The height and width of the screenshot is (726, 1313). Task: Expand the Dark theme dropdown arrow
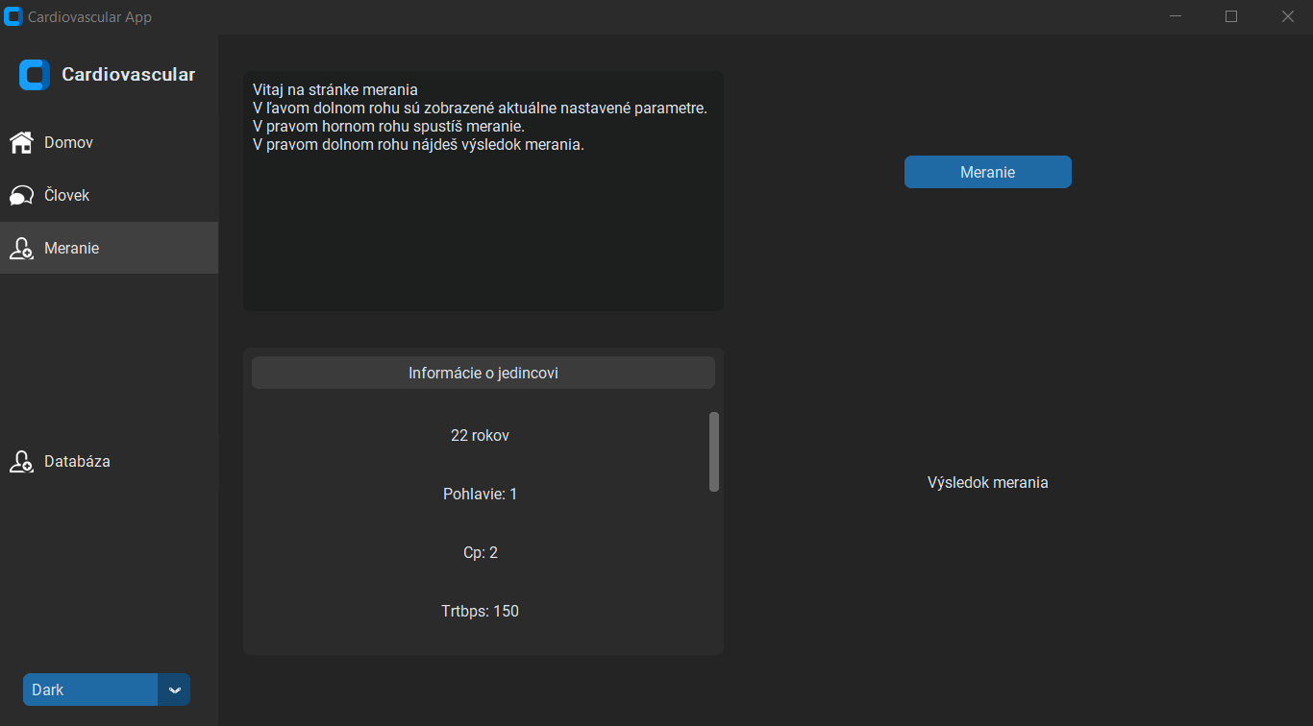coord(174,690)
